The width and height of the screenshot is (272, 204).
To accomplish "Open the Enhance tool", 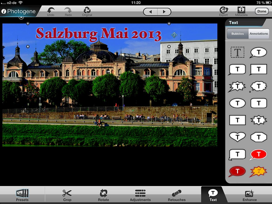I will click(x=249, y=193).
